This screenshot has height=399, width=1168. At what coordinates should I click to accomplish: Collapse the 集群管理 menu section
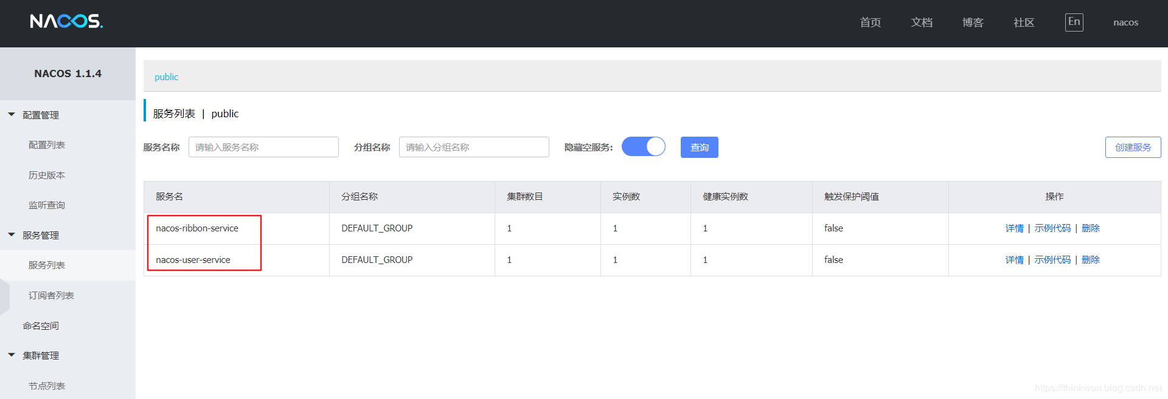coord(40,355)
